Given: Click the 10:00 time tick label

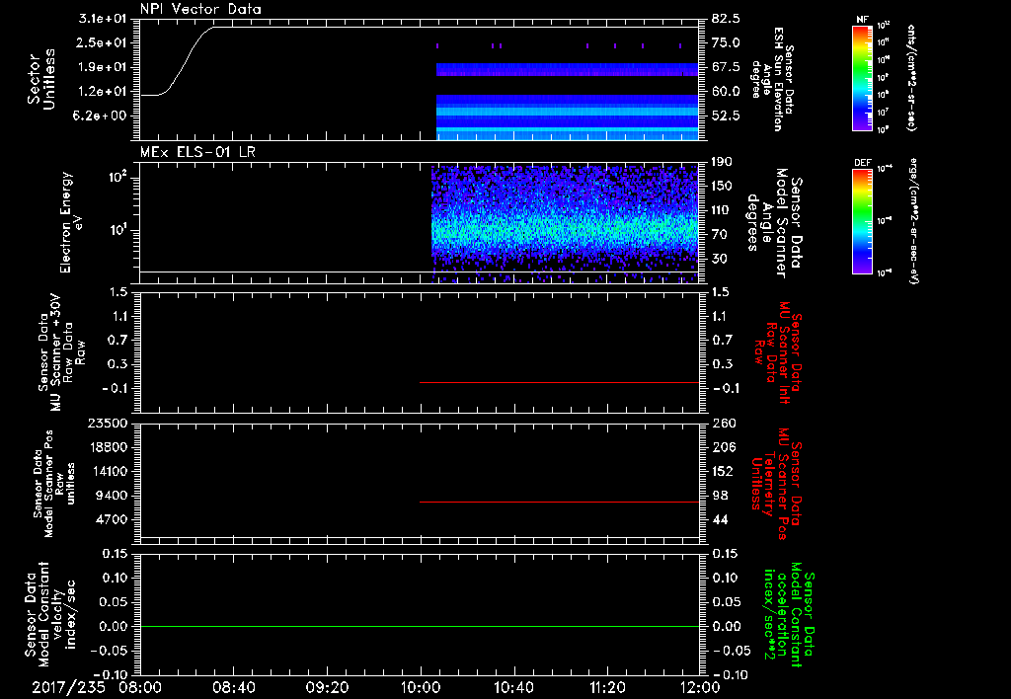Looking at the screenshot, I should click(x=421, y=687).
